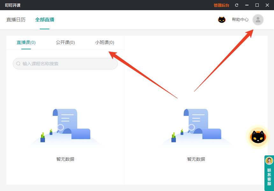Open the 直播课(0) tab
The width and height of the screenshot is (274, 191).
click(25, 42)
